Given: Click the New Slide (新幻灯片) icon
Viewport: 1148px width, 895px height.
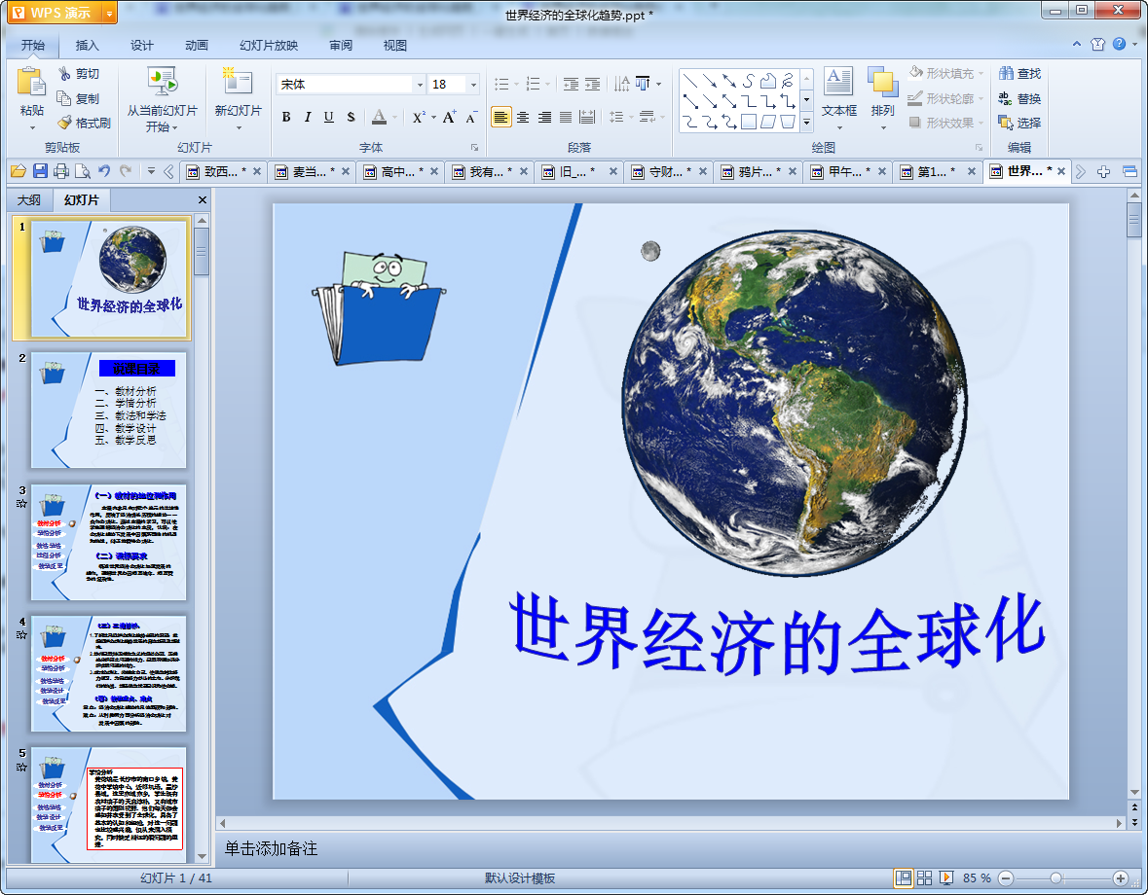Looking at the screenshot, I should [x=238, y=82].
